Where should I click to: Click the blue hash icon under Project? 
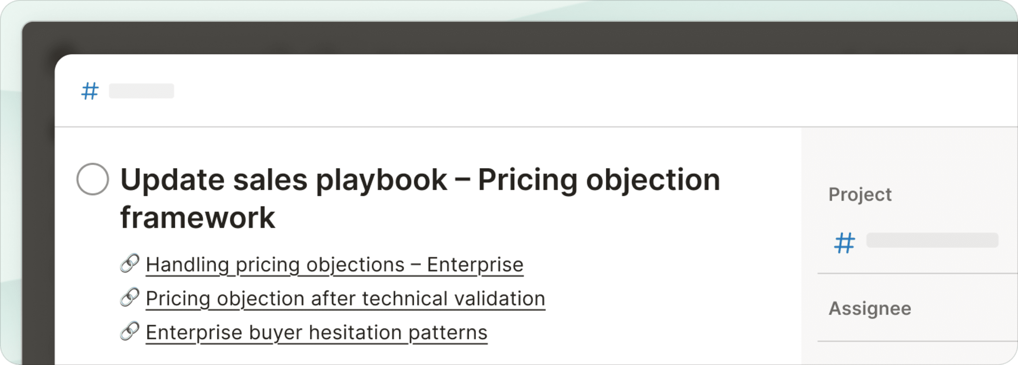tap(845, 242)
